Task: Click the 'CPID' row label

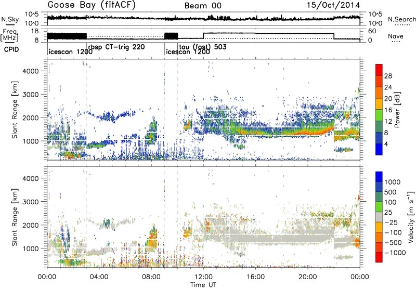Action: tap(11, 49)
